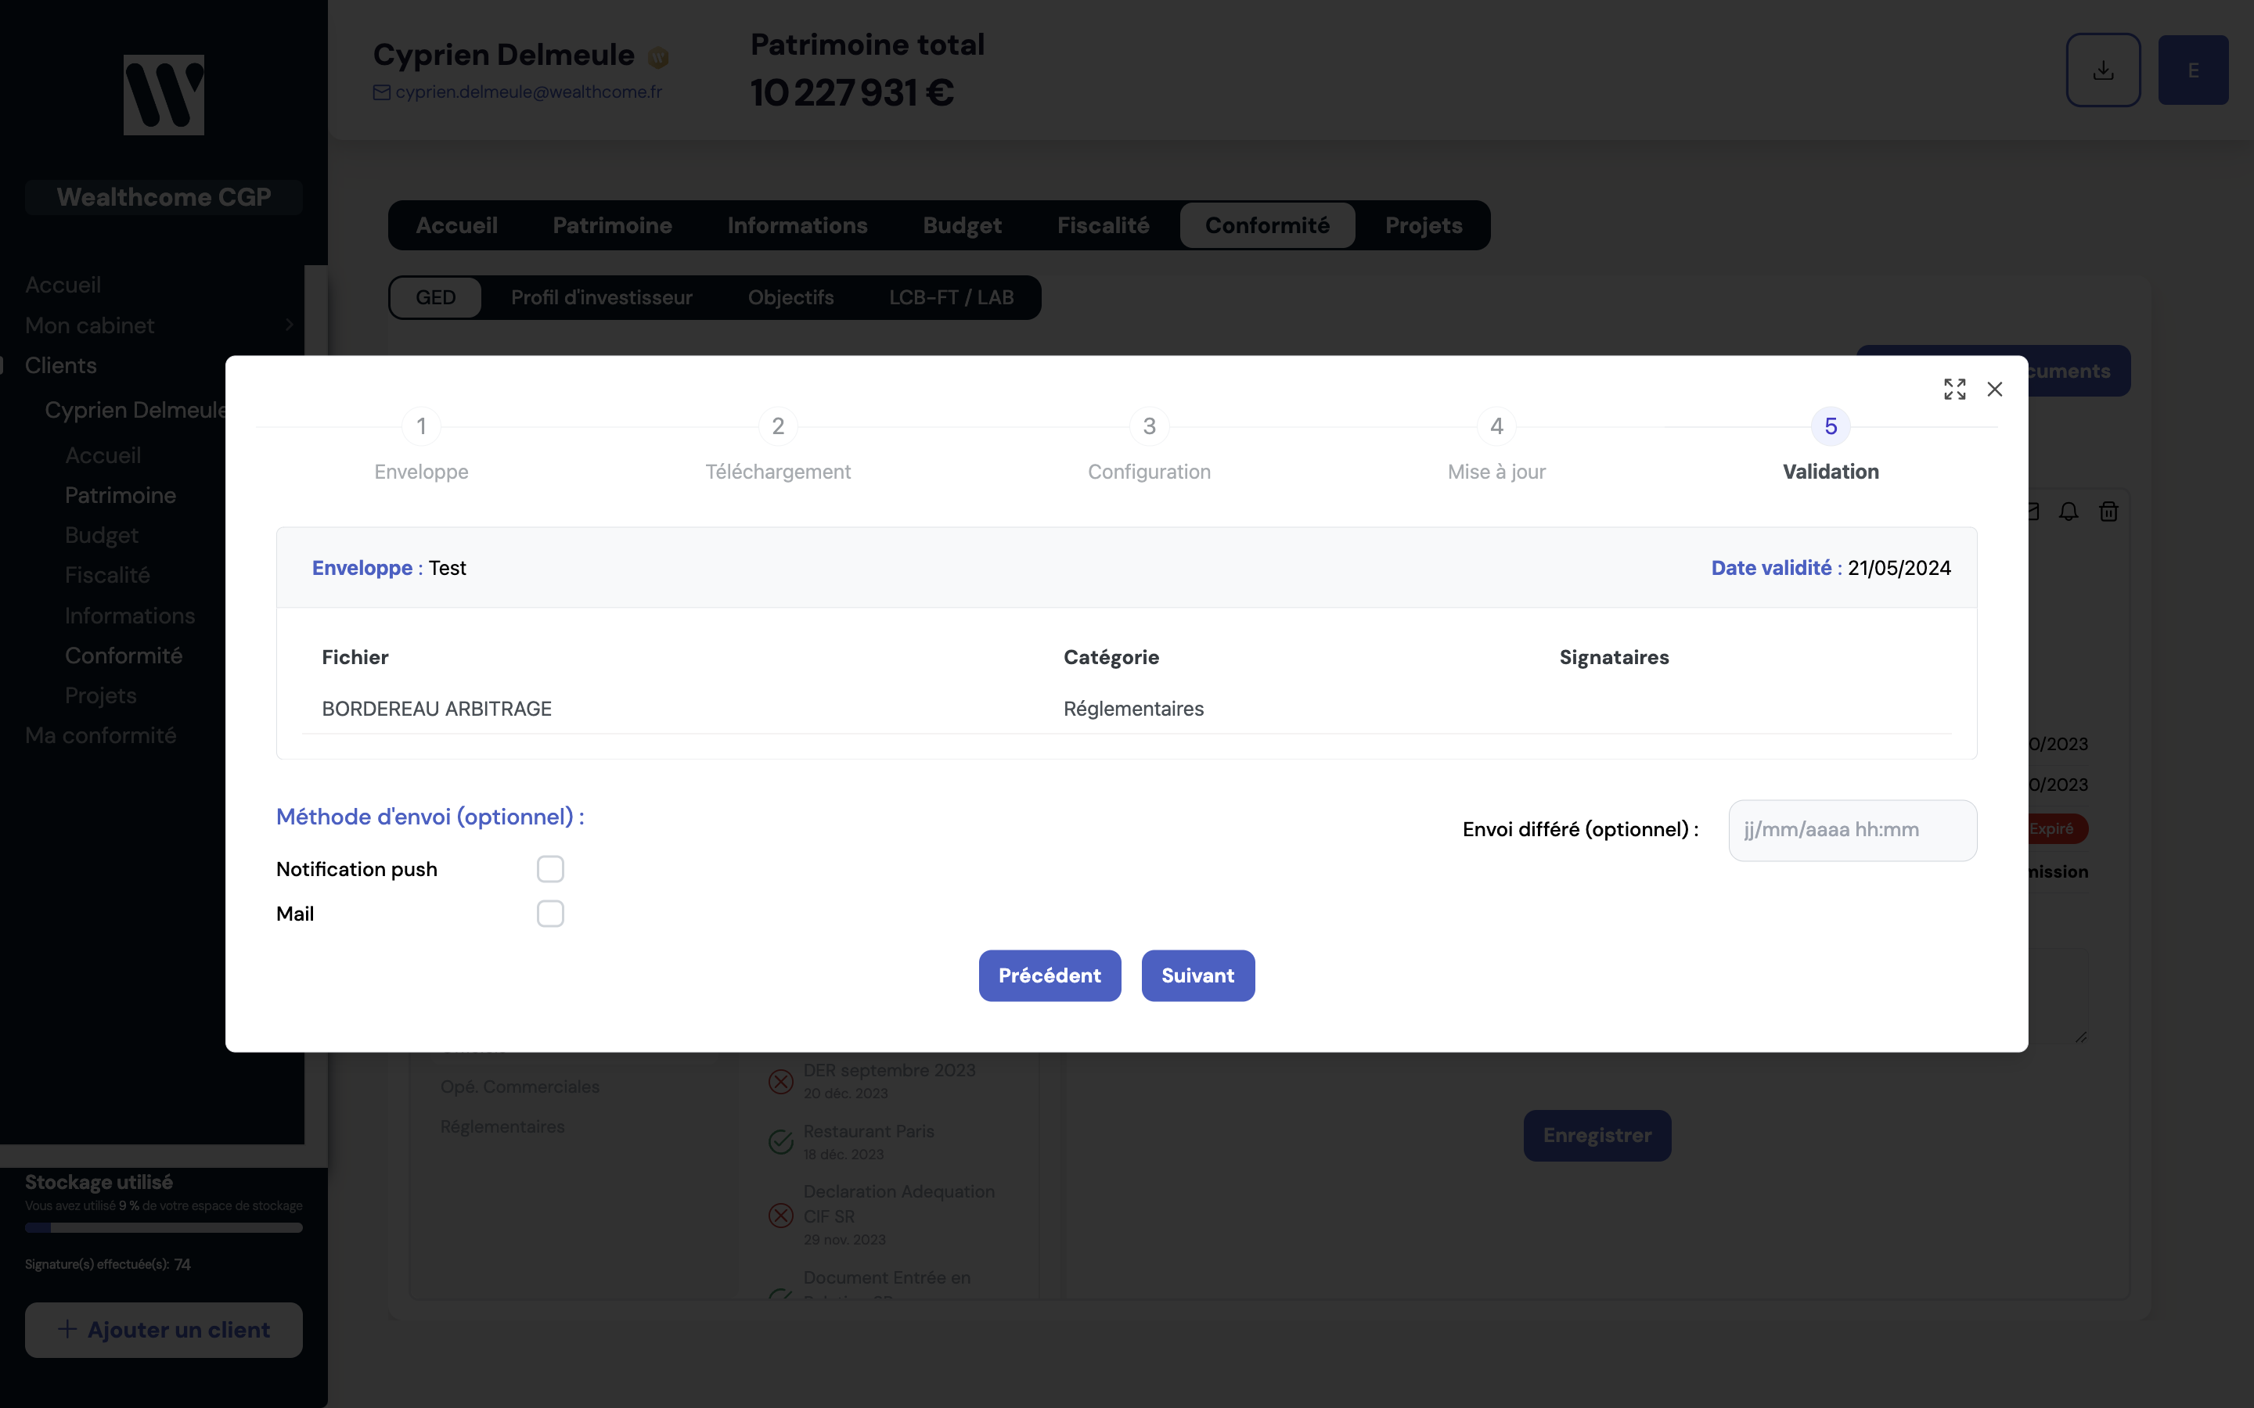Expand the modal to fullscreen
This screenshot has width=2254, height=1408.
tap(1954, 390)
